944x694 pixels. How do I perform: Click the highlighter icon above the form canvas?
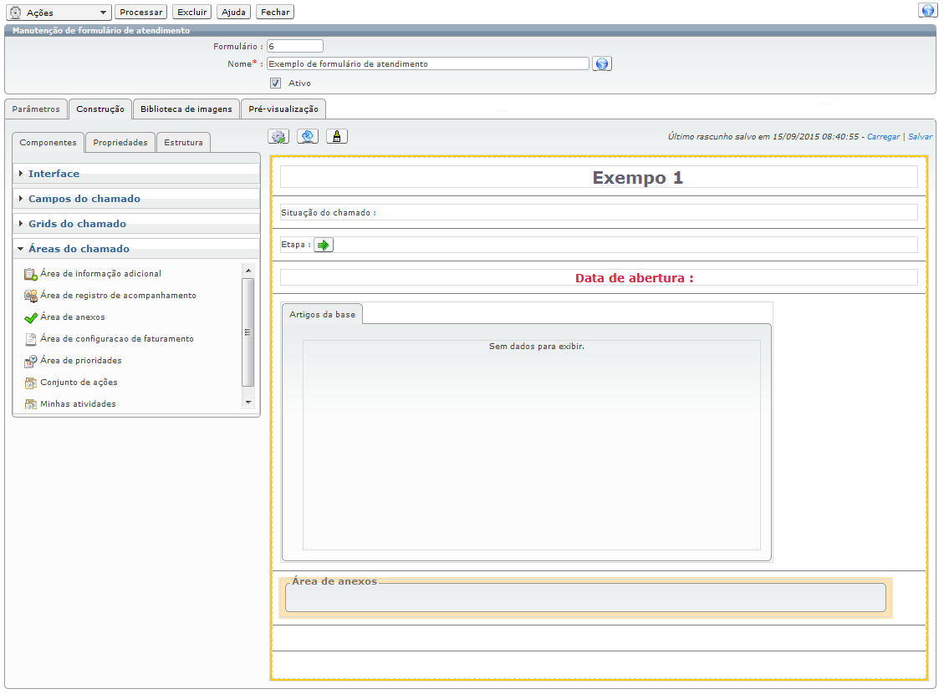(x=337, y=136)
